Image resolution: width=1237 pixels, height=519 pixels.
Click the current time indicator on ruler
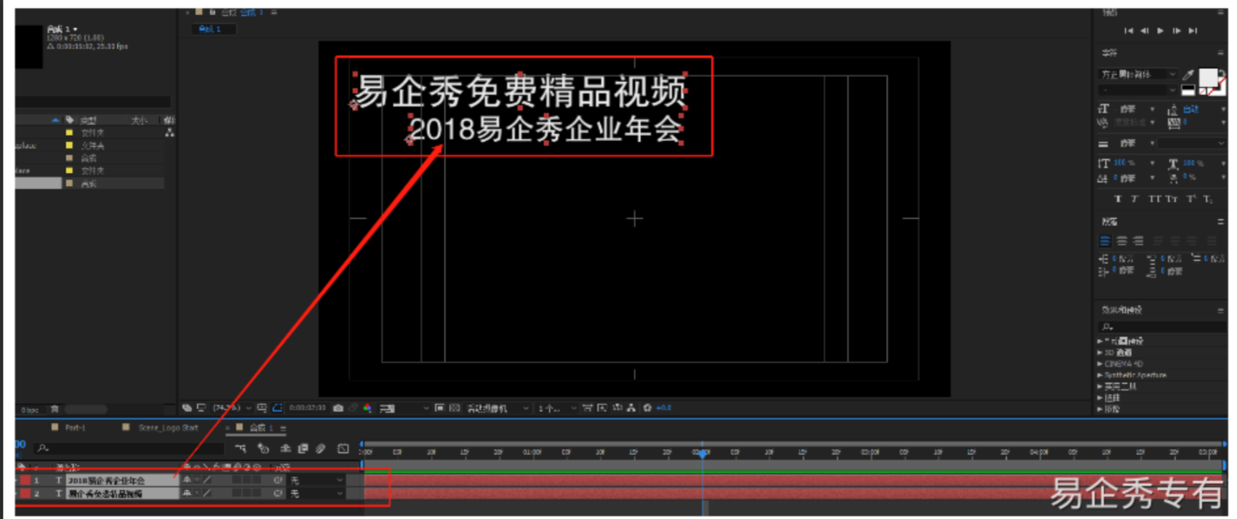pyautogui.click(x=702, y=453)
